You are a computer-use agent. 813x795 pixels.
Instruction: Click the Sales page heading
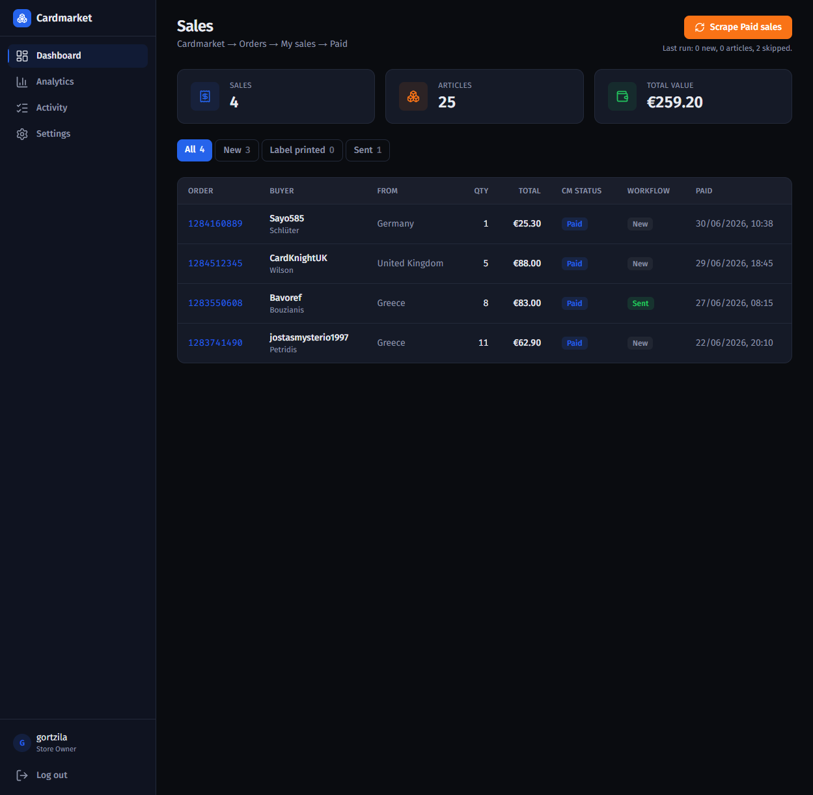195,26
